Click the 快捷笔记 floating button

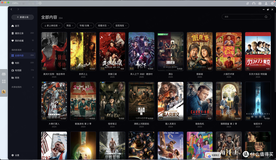[x=213, y=155]
